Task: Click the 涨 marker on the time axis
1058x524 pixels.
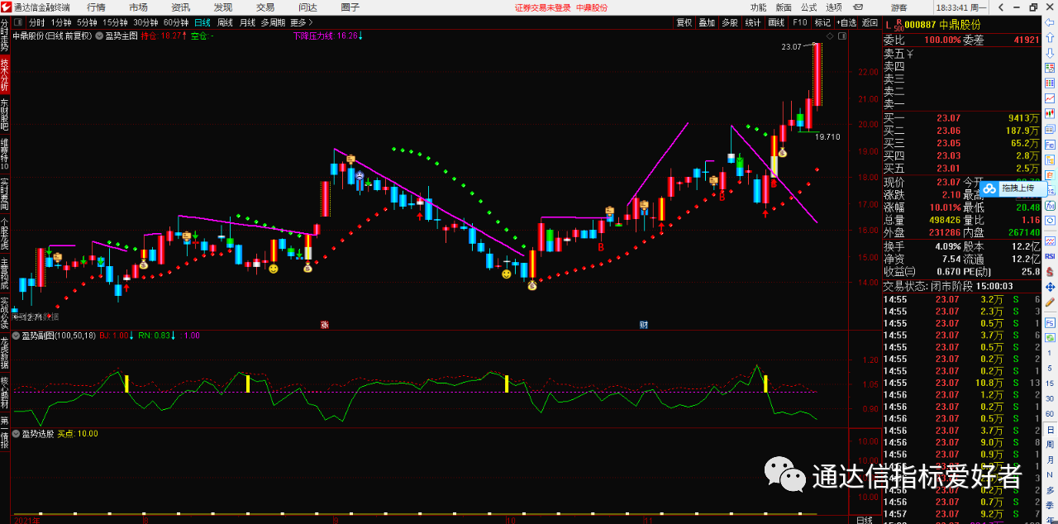Action: tap(325, 325)
